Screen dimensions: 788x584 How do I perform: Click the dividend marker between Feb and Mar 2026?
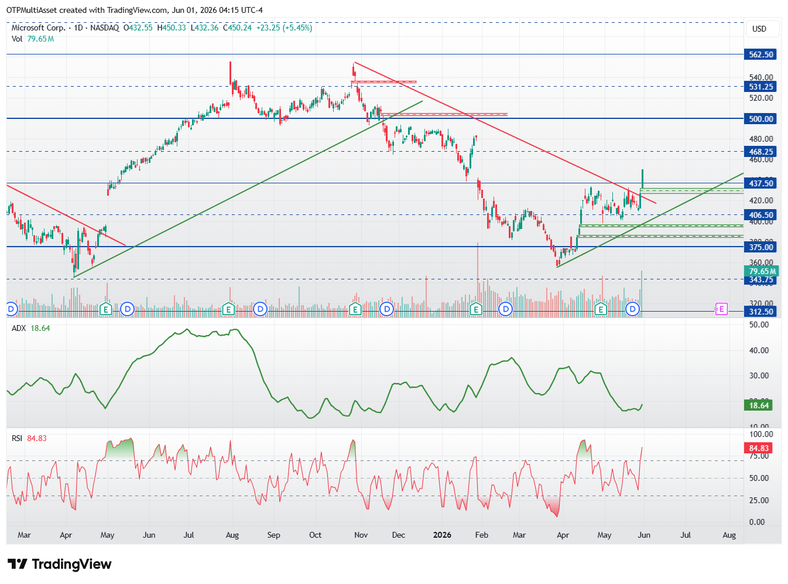click(x=505, y=309)
